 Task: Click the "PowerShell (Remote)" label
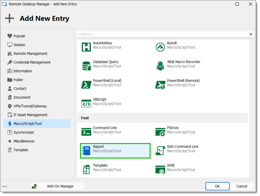pyautogui.click(x=183, y=81)
